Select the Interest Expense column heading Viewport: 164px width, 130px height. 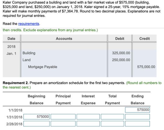88,99
